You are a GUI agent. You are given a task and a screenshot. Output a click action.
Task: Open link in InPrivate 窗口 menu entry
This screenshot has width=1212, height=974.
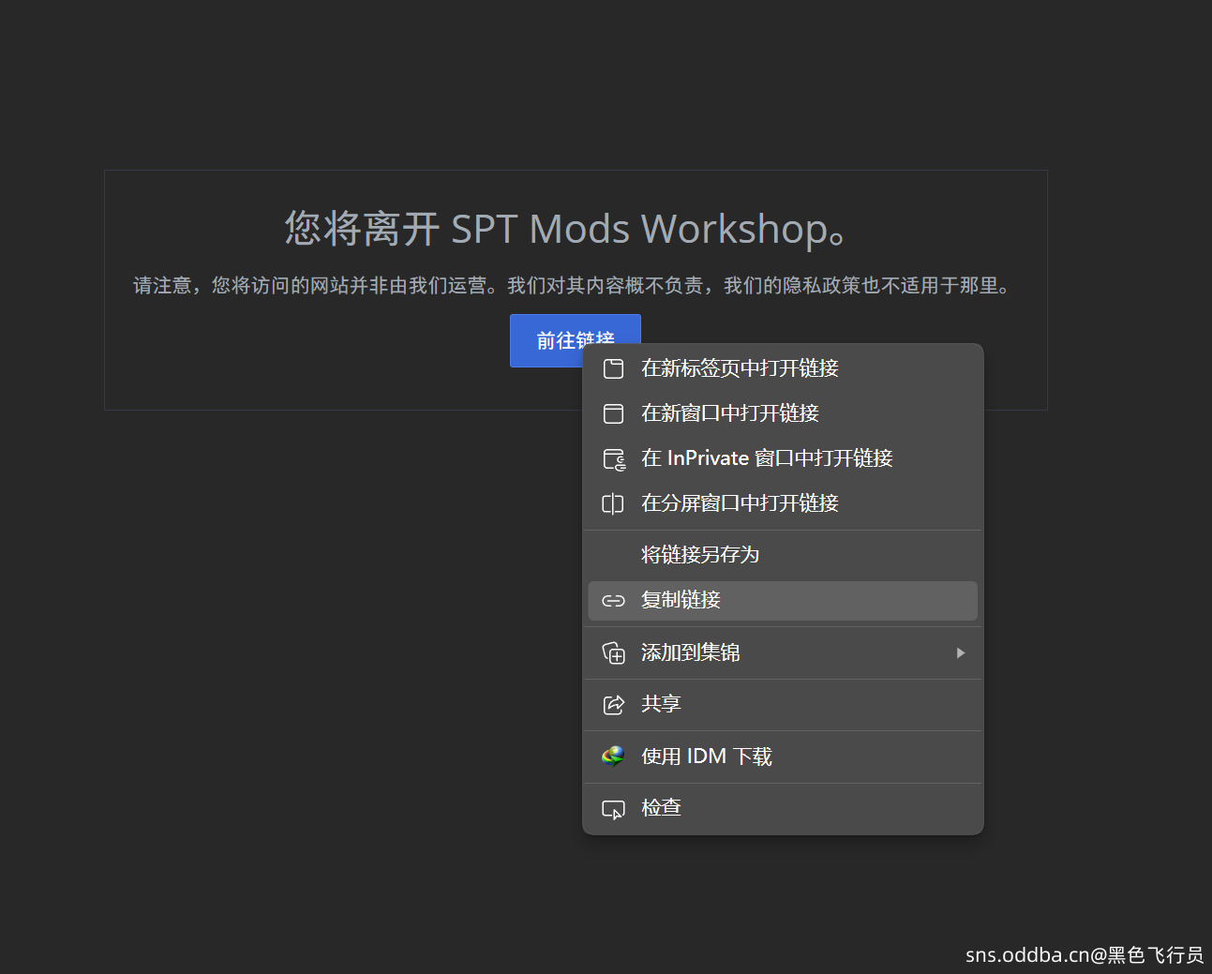(783, 458)
